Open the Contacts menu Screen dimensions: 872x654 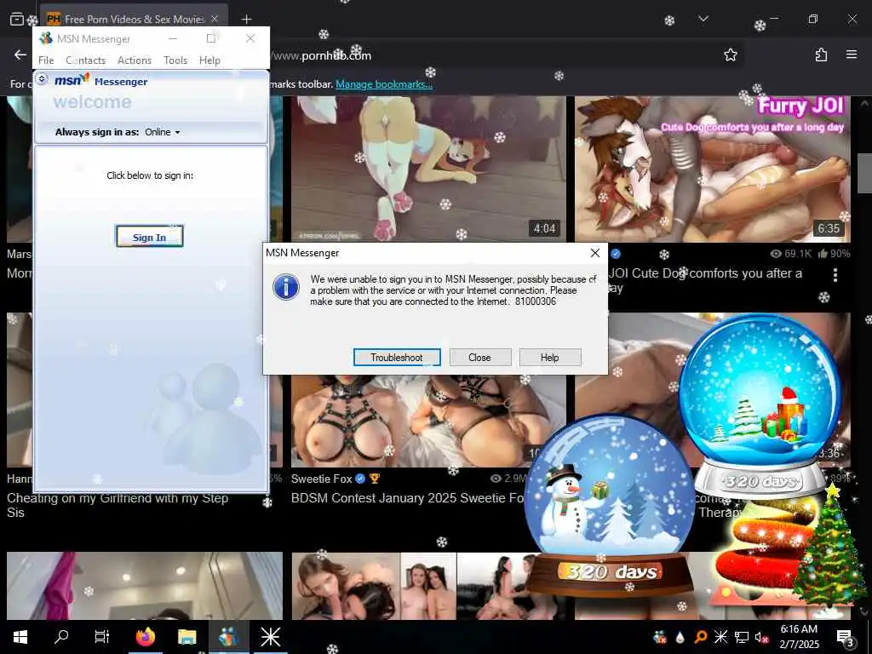pos(86,60)
